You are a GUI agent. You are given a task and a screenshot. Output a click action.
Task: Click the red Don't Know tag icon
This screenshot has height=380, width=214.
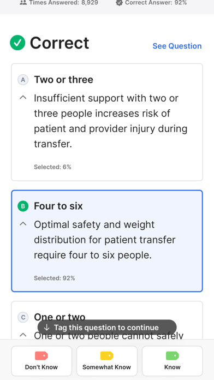(x=41, y=356)
